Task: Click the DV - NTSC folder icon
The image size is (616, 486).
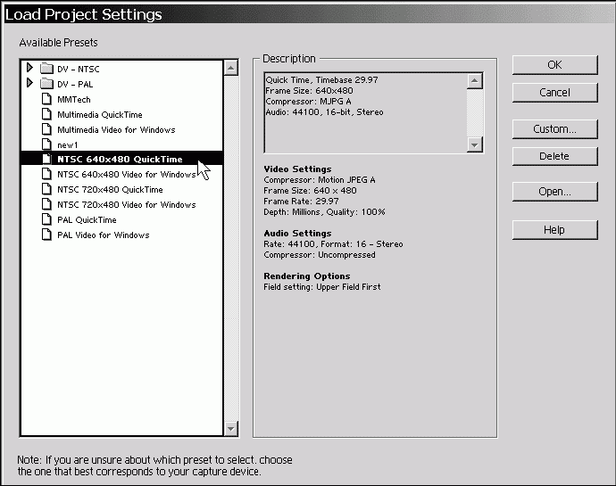Action: pos(46,69)
